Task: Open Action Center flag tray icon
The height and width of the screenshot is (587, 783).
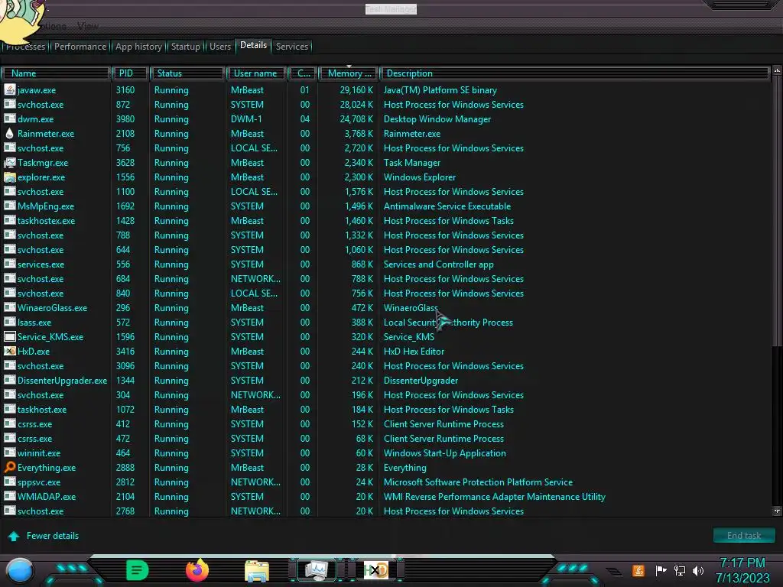Action: pyautogui.click(x=661, y=570)
